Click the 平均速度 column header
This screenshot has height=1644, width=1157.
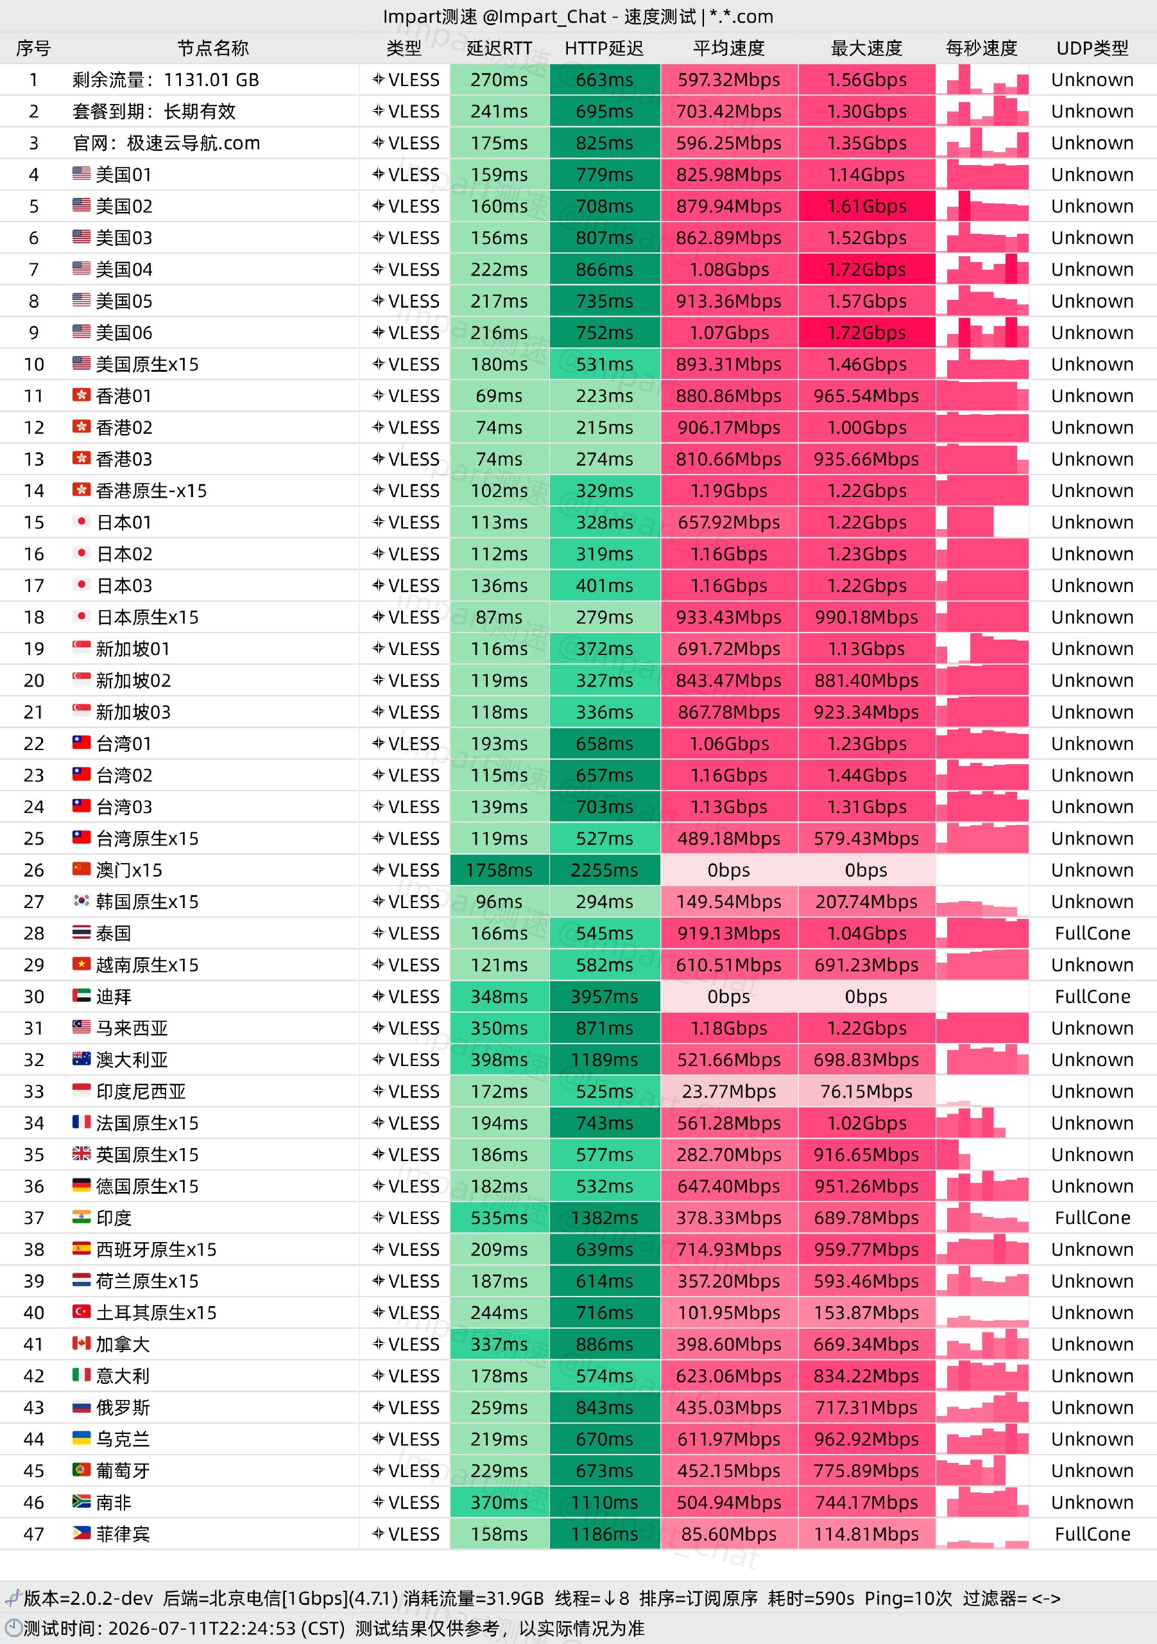[x=729, y=48]
